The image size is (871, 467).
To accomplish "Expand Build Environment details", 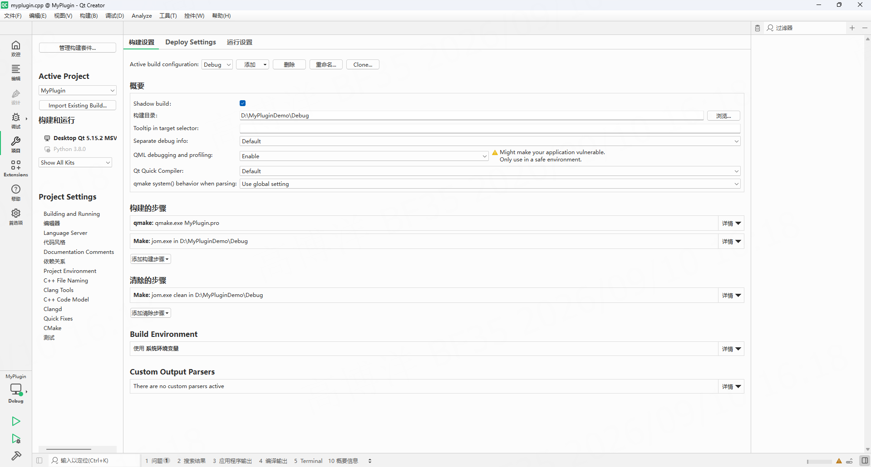I will point(731,349).
